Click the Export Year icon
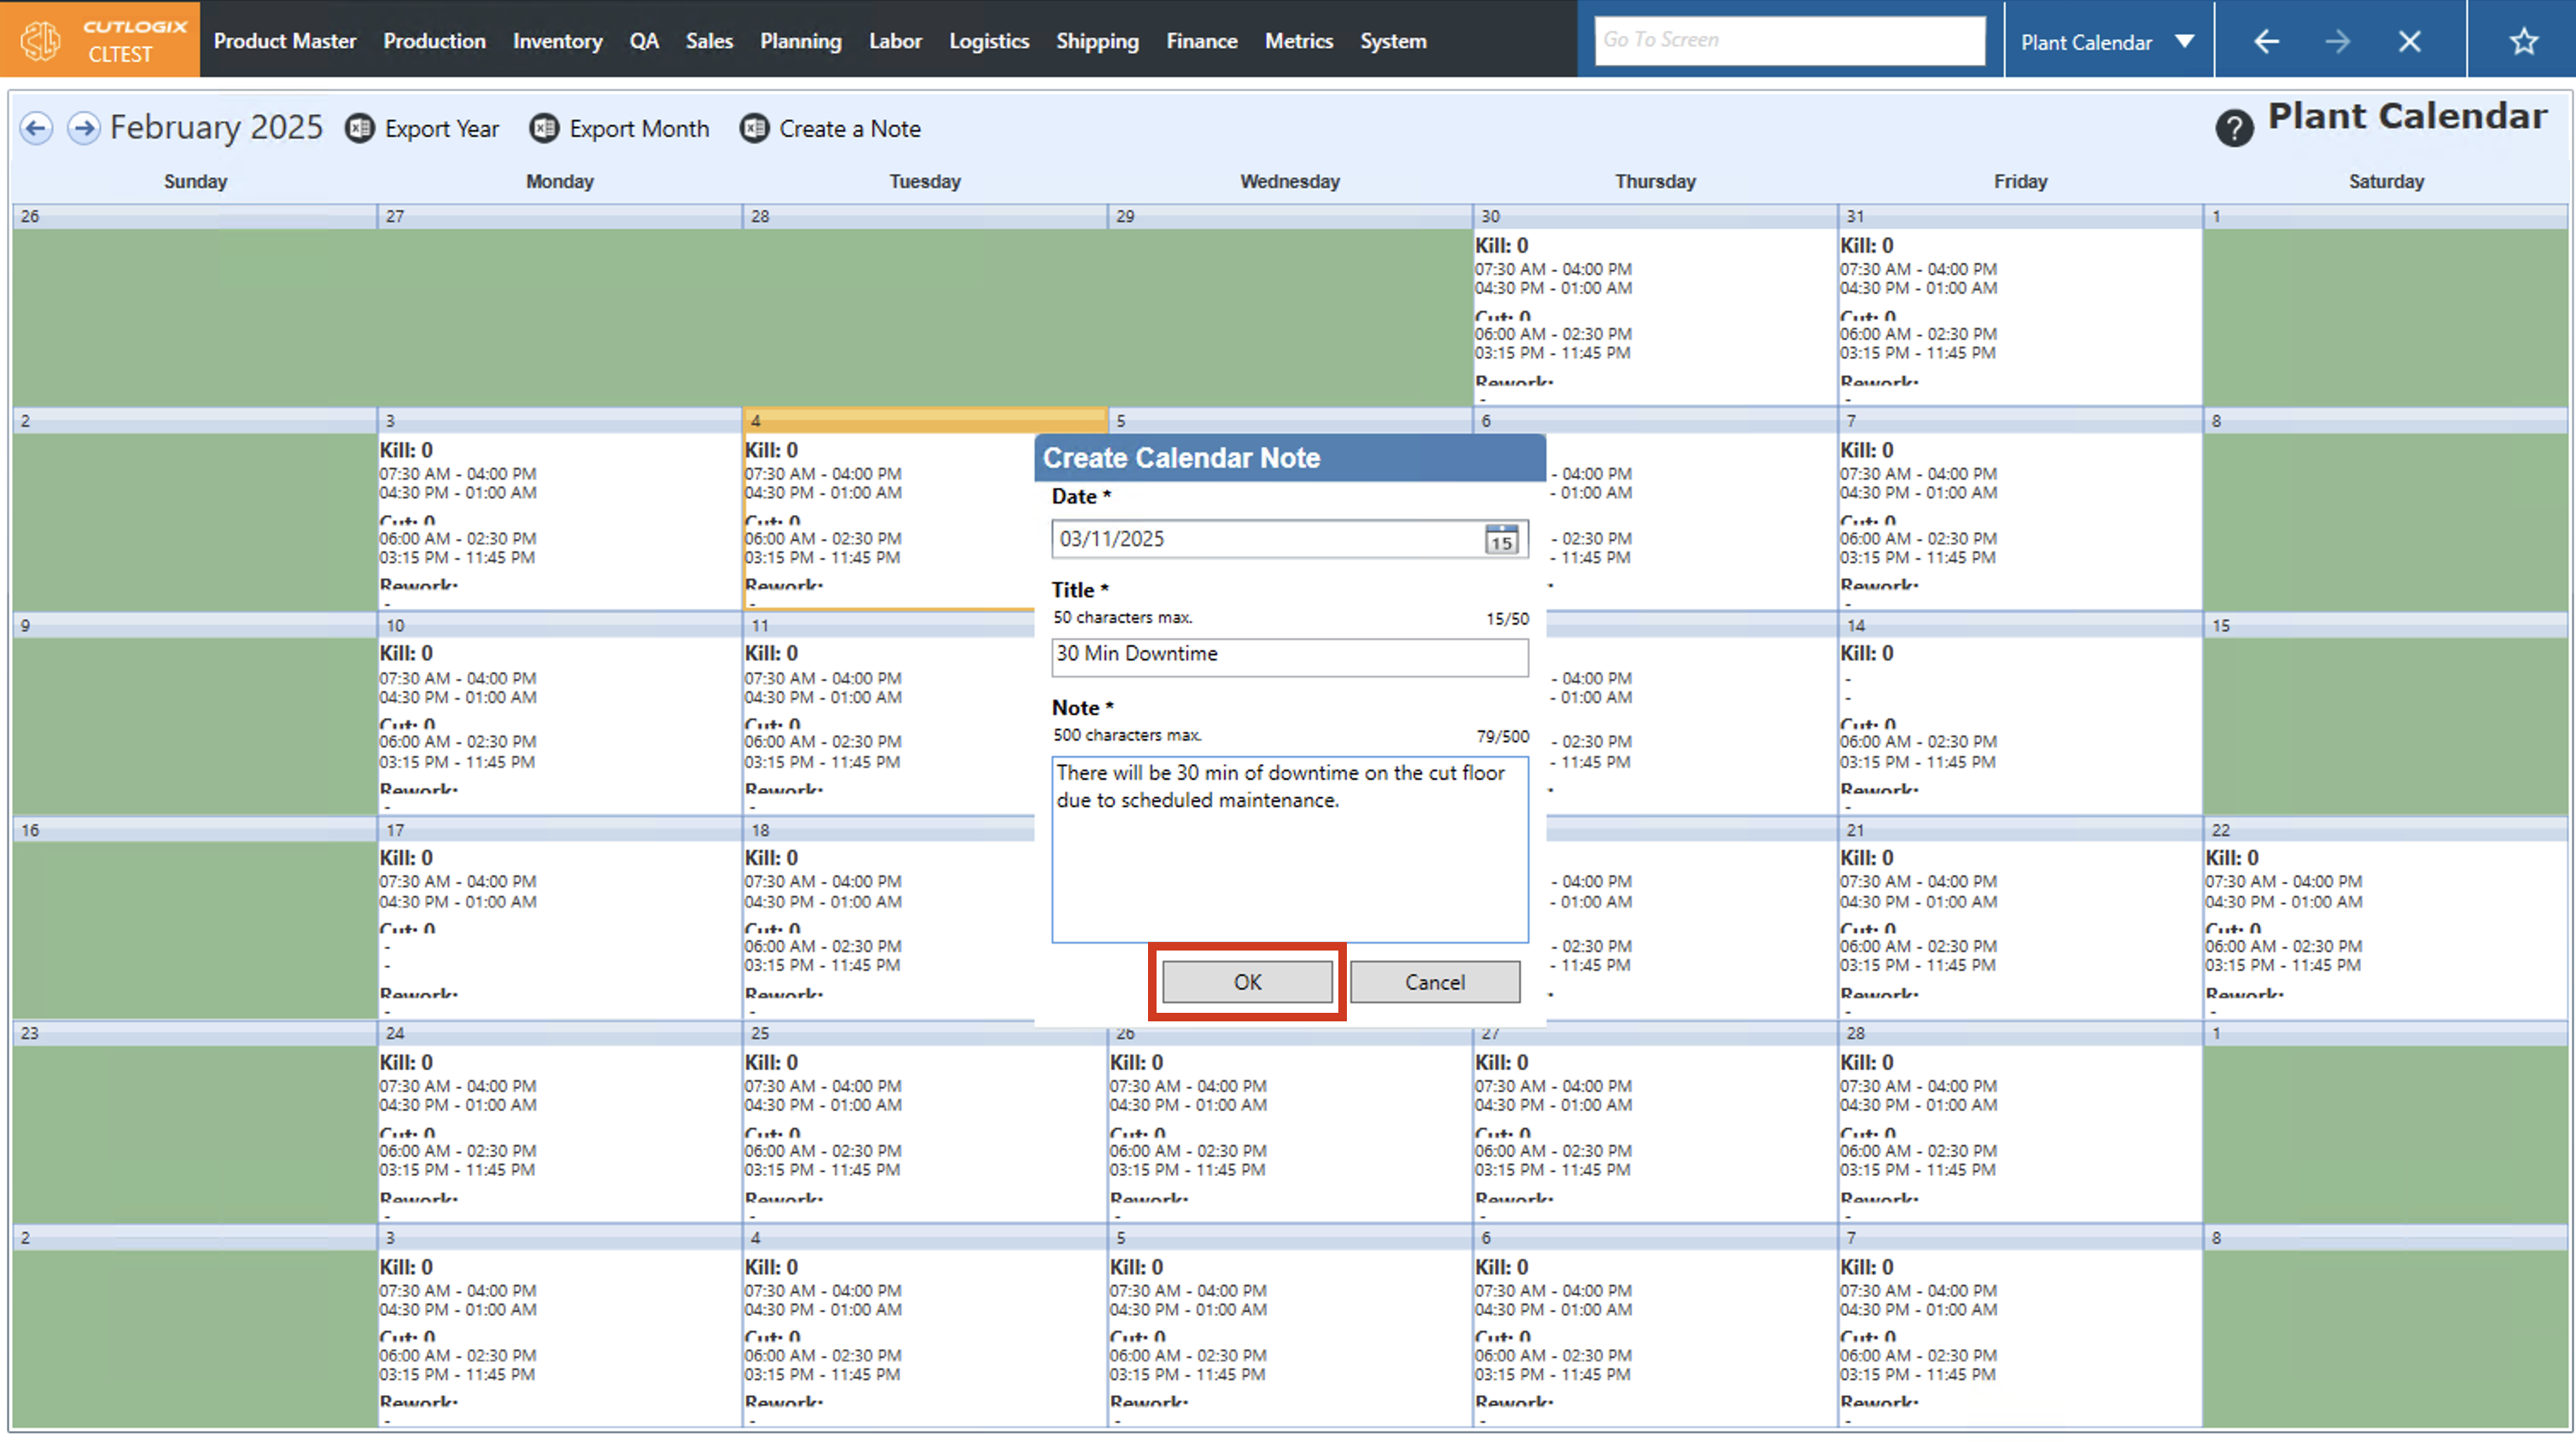 pos(359,129)
